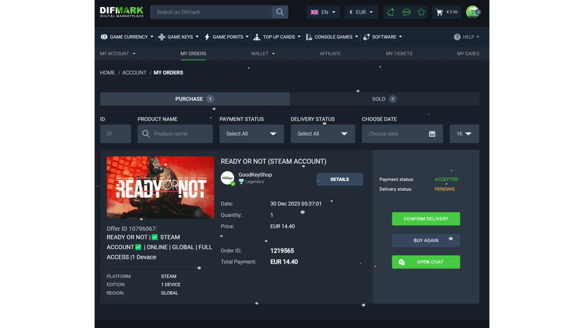Open the favorites star icon

[x=421, y=12]
